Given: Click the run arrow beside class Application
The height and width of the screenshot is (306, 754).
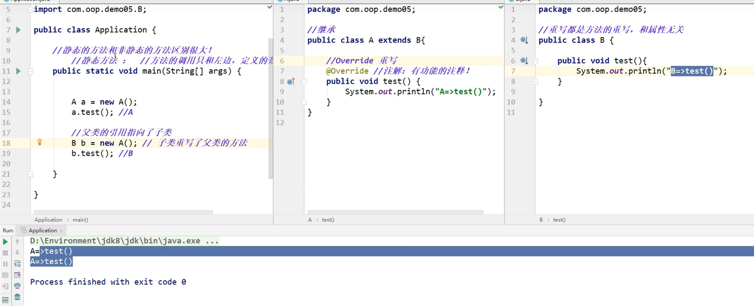Looking at the screenshot, I should coord(19,30).
